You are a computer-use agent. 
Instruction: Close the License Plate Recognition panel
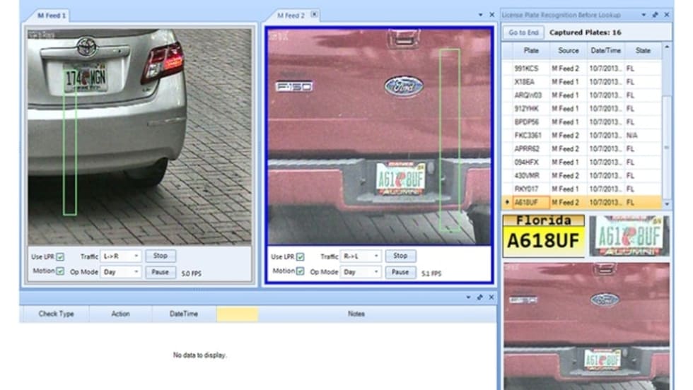click(666, 14)
